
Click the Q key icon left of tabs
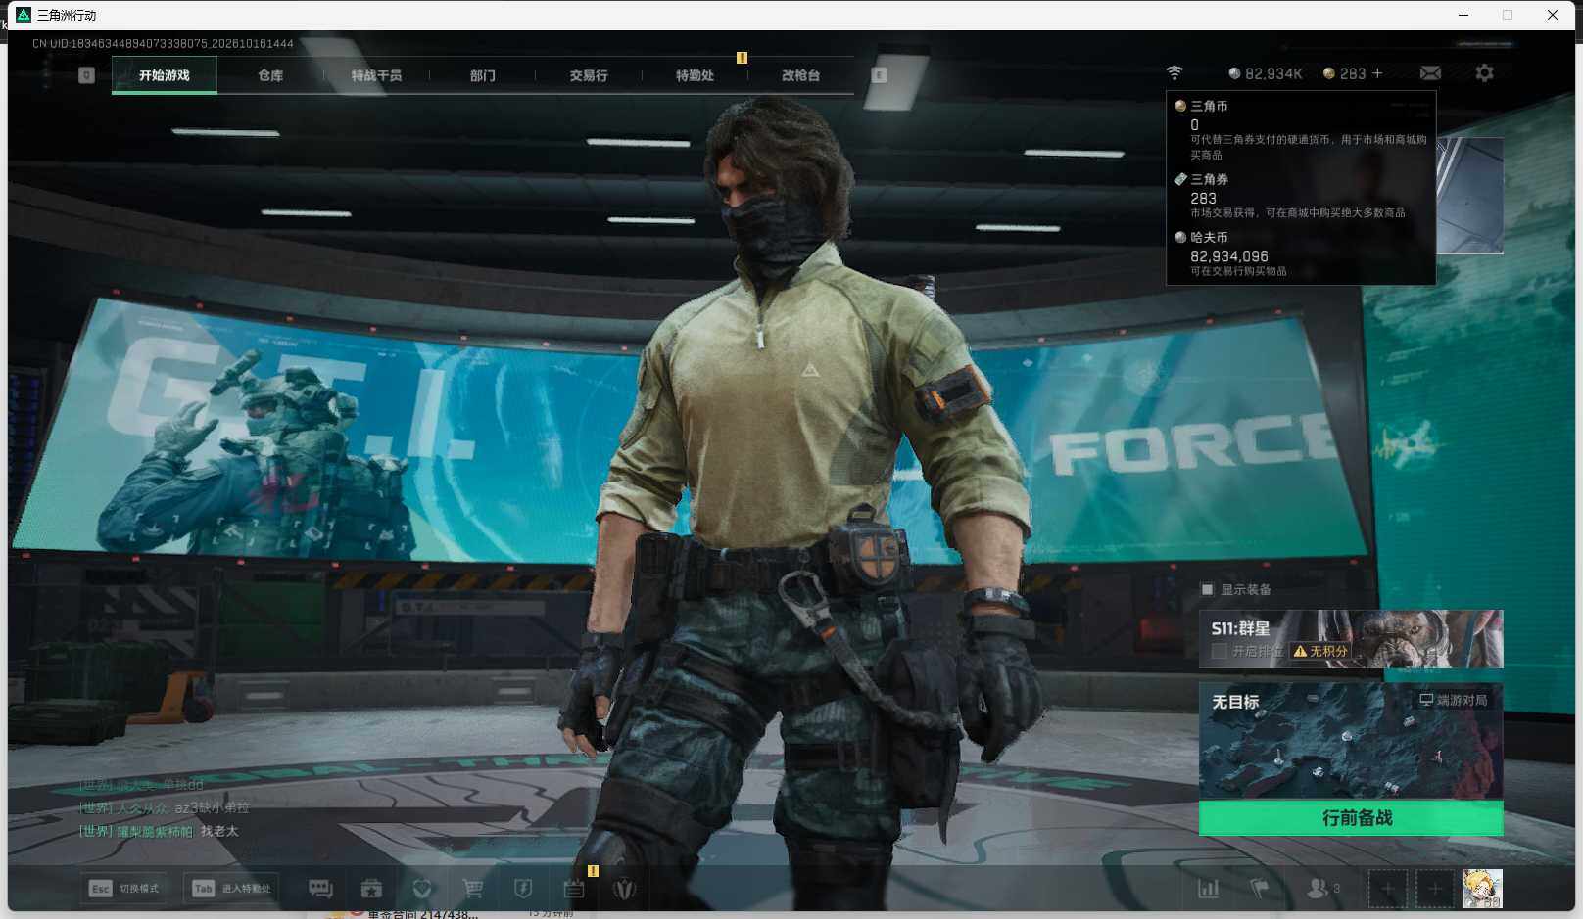86,75
